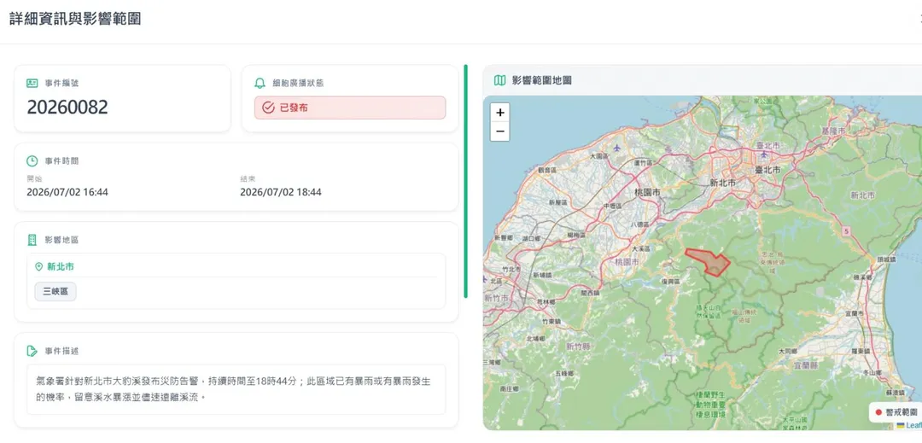Click the map icon beside 影響範圍地圖
This screenshot has width=922, height=443.
tap(499, 80)
